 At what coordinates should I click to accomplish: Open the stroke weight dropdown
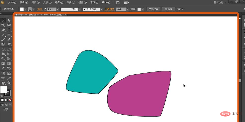click(57, 9)
